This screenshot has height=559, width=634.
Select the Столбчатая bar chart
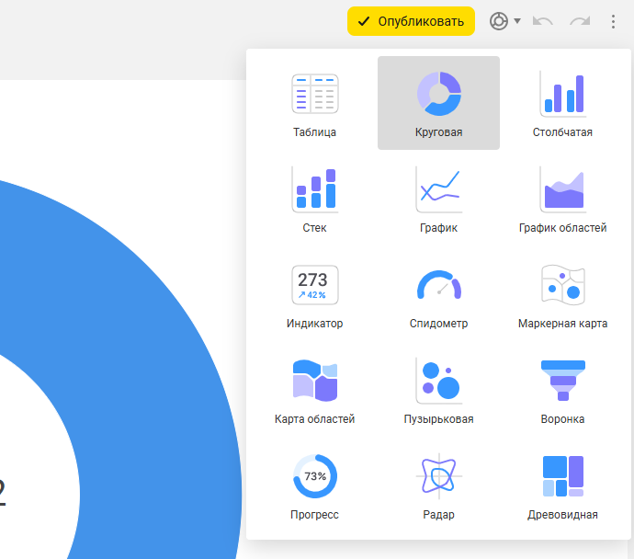point(562,103)
